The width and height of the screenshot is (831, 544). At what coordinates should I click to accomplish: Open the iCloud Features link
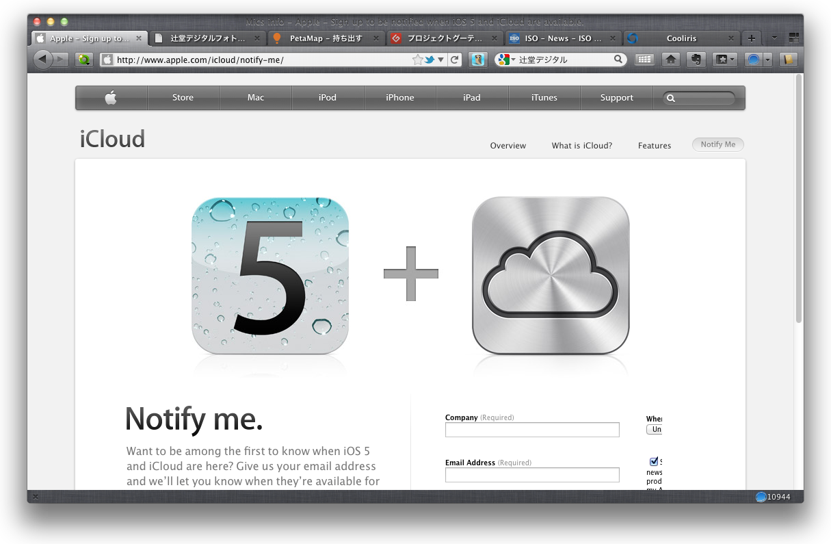[655, 145]
